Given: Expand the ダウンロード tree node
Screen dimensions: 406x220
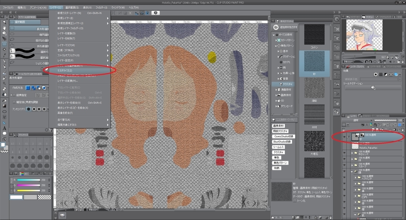Looking at the screenshot, I should (x=276, y=106).
